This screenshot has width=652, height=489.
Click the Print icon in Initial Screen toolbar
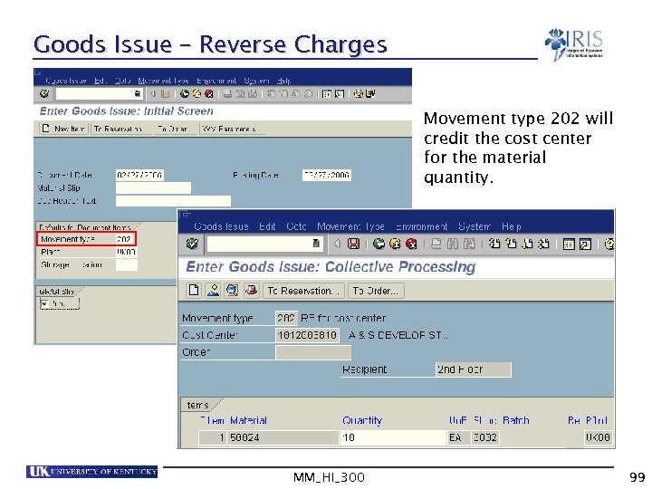pyautogui.click(x=227, y=94)
